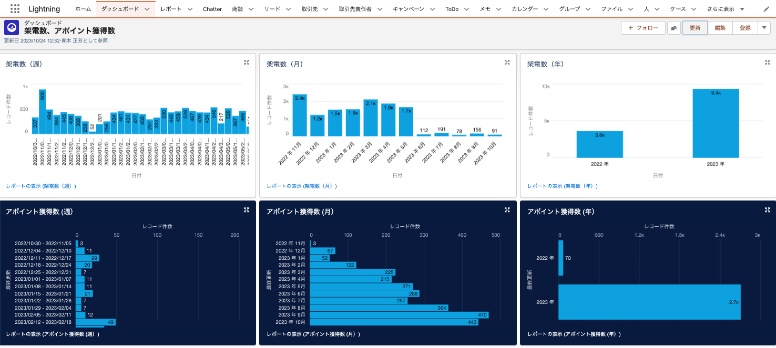Click the 2022年11月 bar showing 2.4к
Image resolution: width=776 pixels, height=348 pixels.
pos(300,115)
